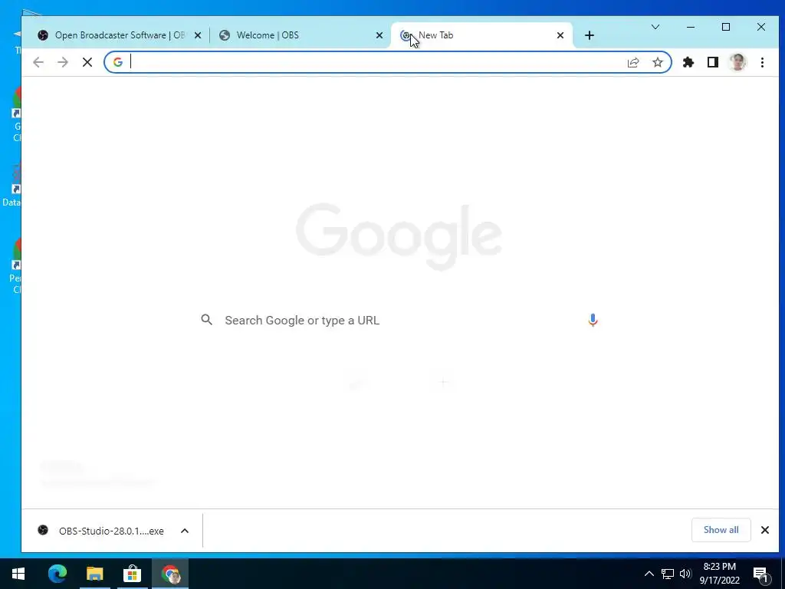This screenshot has width=785, height=589.
Task: Go forward to the next page
Action: [x=63, y=62]
